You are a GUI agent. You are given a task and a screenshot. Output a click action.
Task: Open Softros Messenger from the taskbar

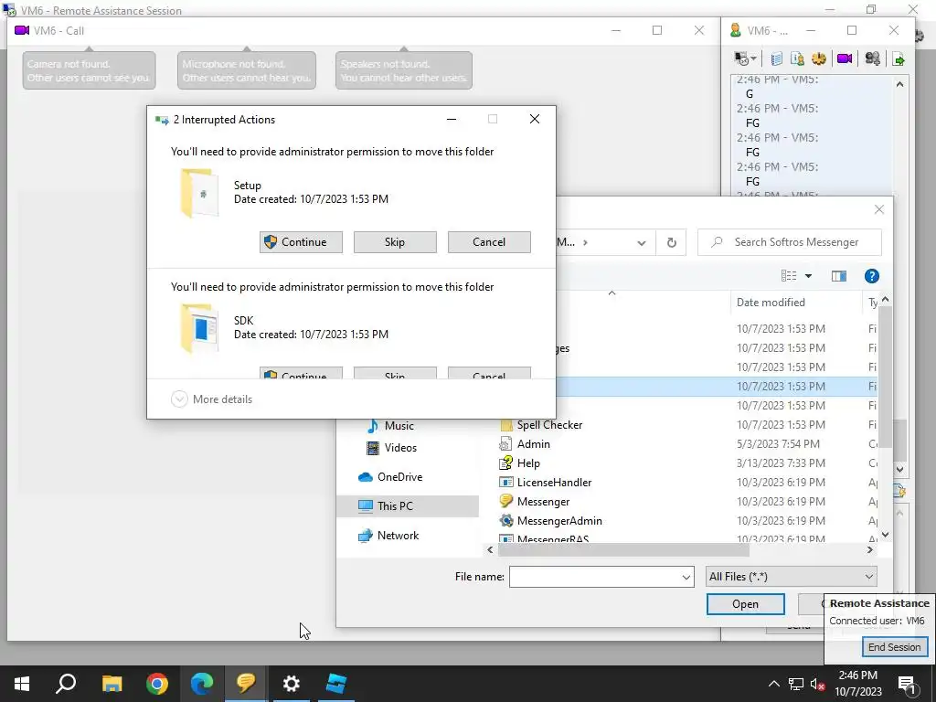[x=246, y=684]
